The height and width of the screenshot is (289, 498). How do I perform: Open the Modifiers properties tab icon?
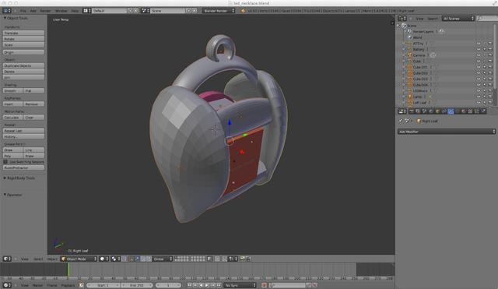(451, 111)
